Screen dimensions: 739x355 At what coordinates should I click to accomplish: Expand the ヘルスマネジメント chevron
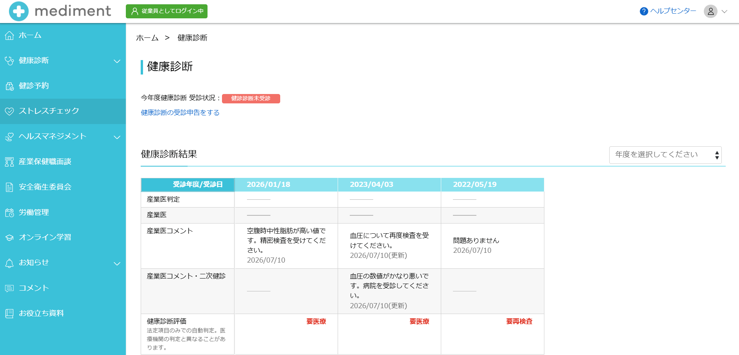coord(117,137)
